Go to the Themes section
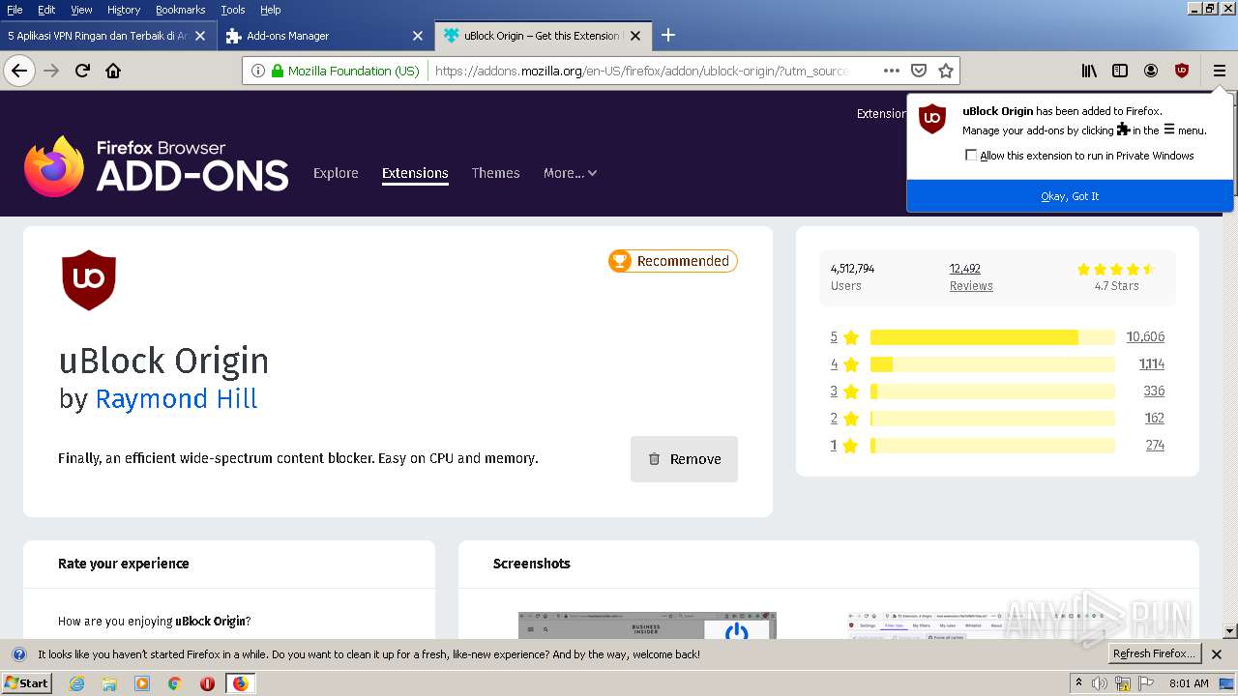This screenshot has height=696, width=1238. pyautogui.click(x=496, y=173)
